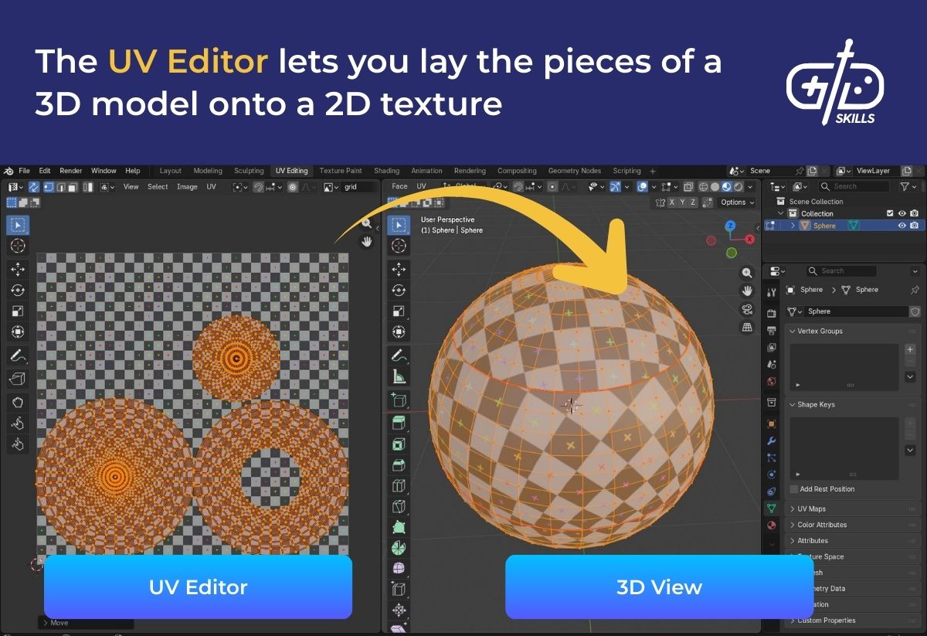Open the UV menu in the UV Editor

212,187
